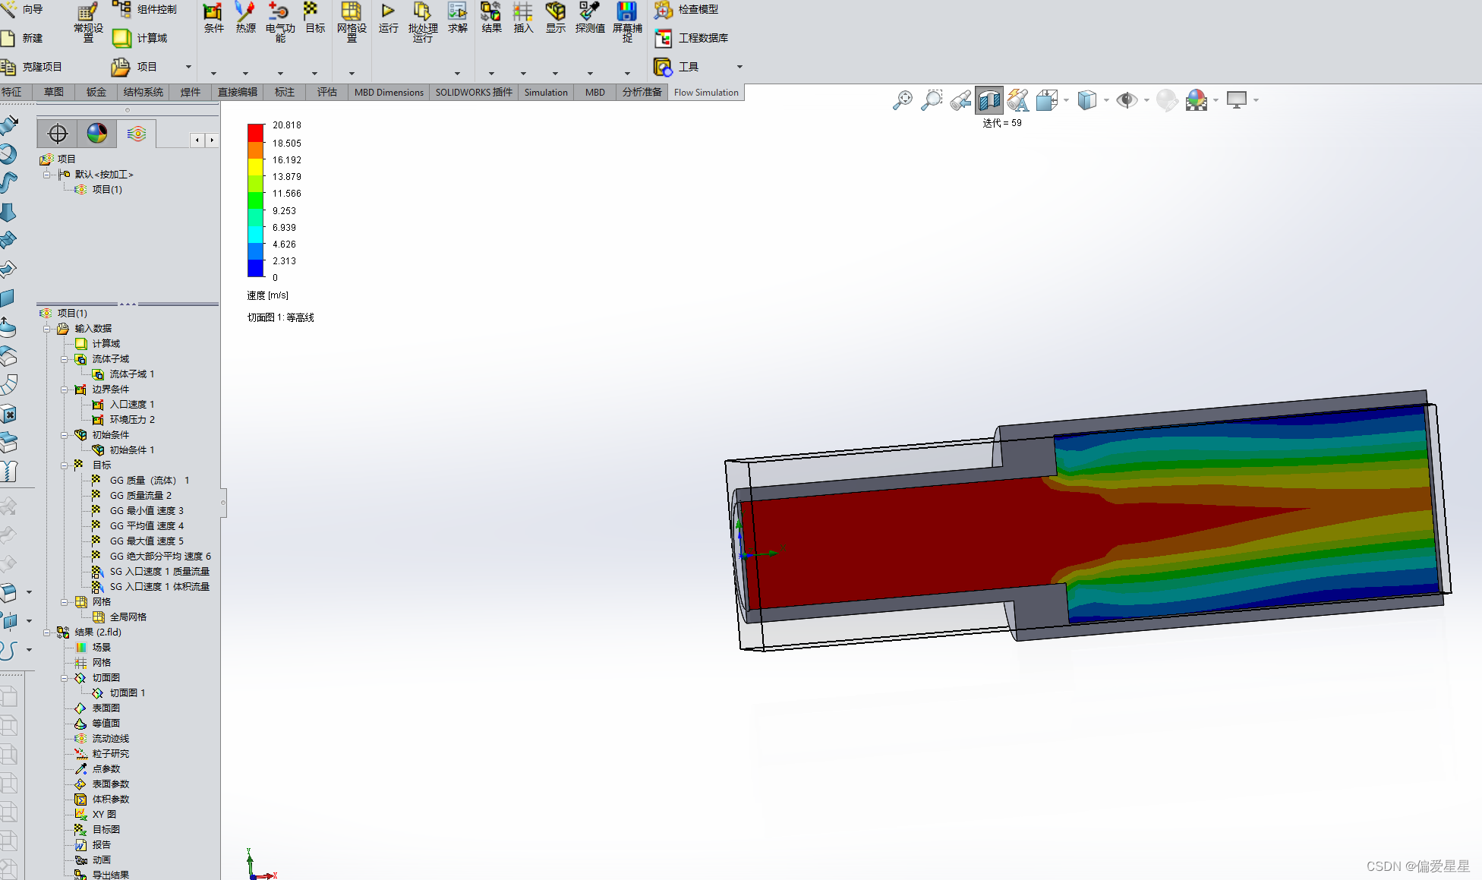The height and width of the screenshot is (880, 1482).
Task: Select the Section View icon in view toolbar
Action: pos(989,100)
